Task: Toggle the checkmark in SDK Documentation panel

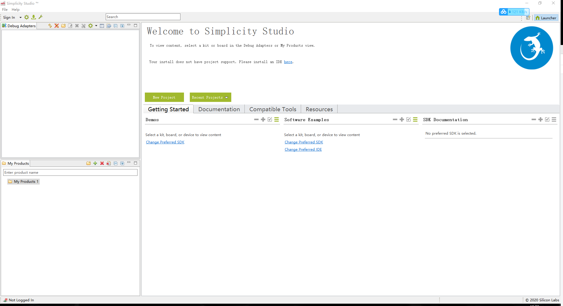Action: pyautogui.click(x=547, y=119)
